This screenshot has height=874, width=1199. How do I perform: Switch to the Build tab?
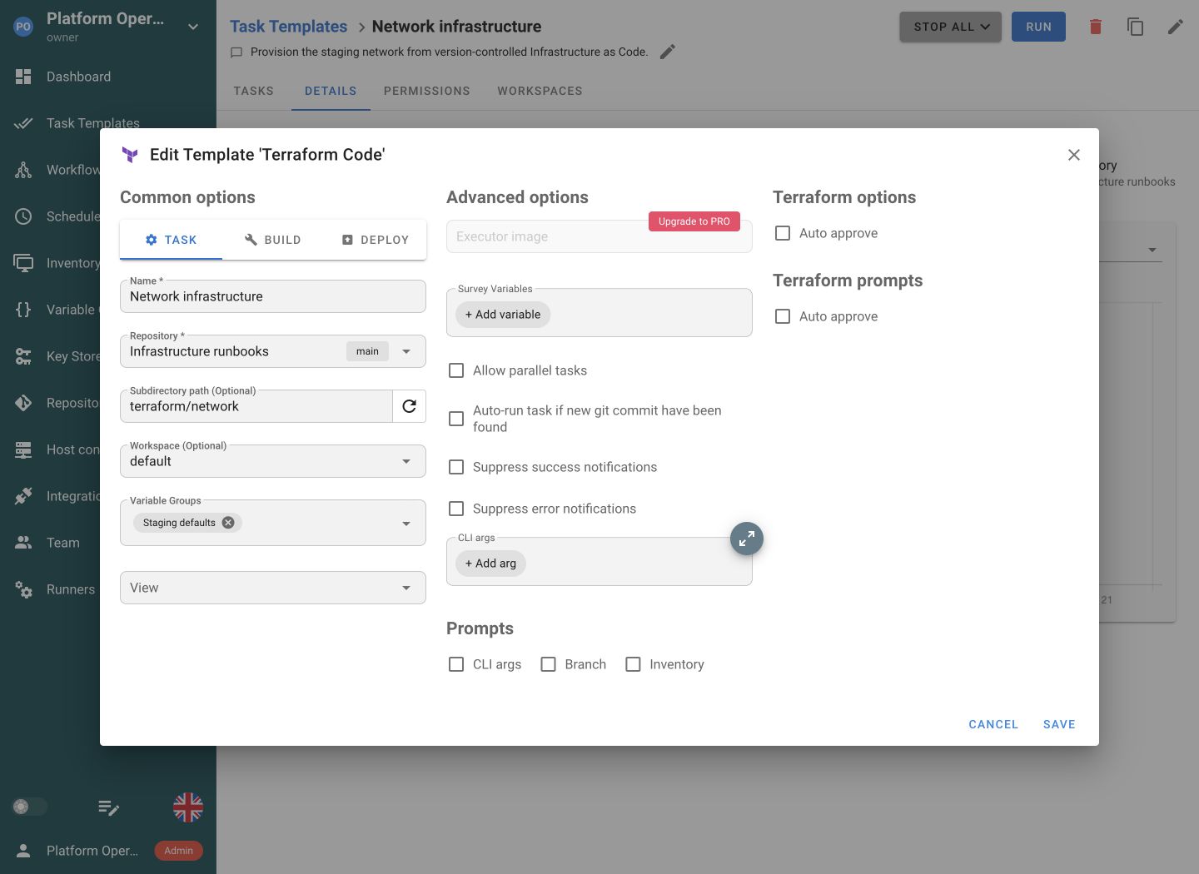[x=273, y=240]
